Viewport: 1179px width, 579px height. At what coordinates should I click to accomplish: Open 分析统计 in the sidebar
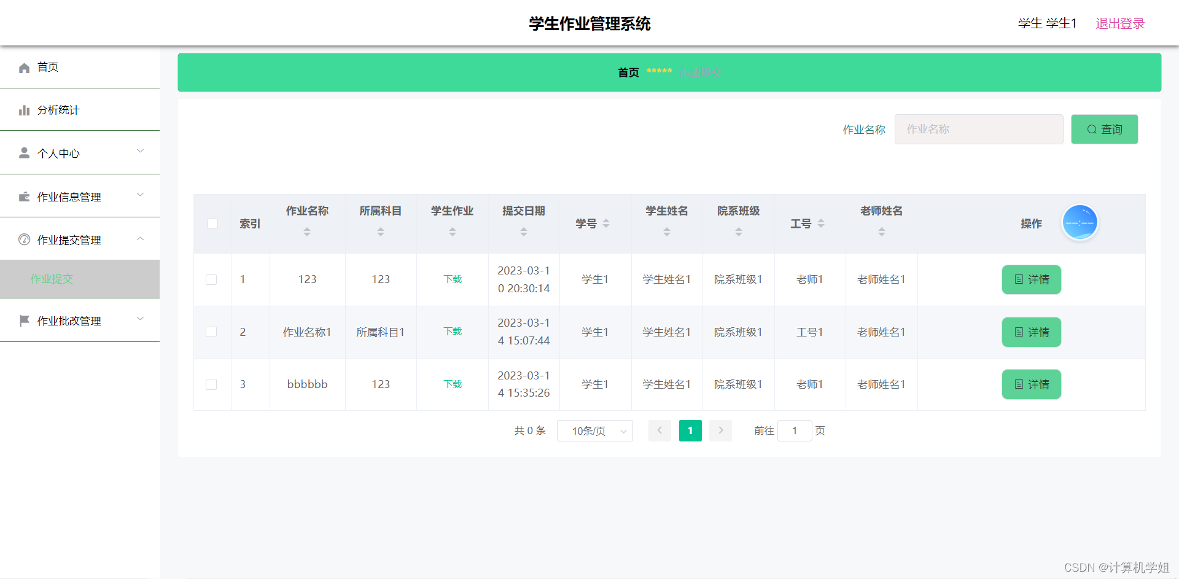[80, 110]
